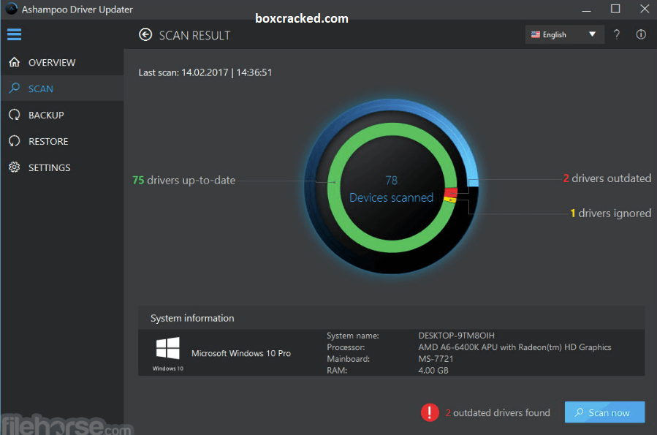657x435 pixels.
Task: Click the US flag icon in language selector
Action: coord(536,34)
